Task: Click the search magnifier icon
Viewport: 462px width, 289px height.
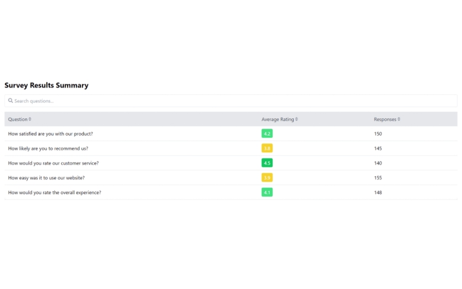Action: tap(10, 101)
